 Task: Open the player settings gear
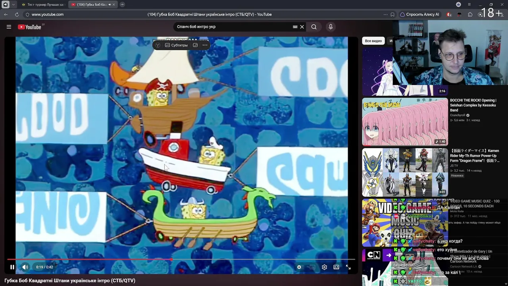324,267
